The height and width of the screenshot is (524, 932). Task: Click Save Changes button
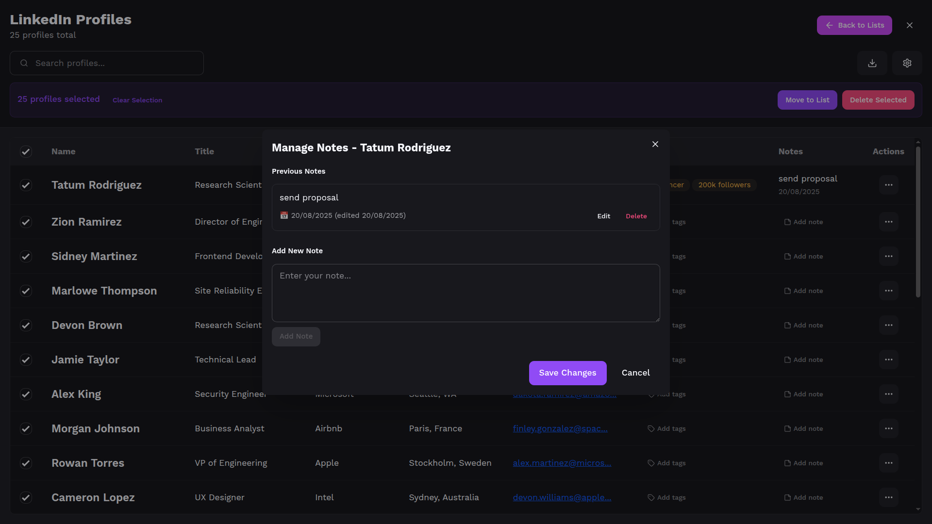click(x=567, y=373)
